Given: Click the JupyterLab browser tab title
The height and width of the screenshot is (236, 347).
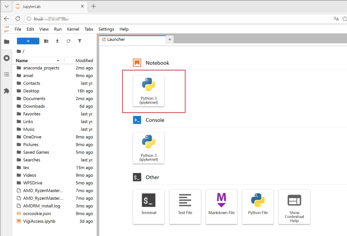Looking at the screenshot, I should tap(31, 7).
